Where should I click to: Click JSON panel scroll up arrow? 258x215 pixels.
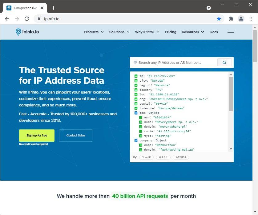pyautogui.click(x=231, y=74)
